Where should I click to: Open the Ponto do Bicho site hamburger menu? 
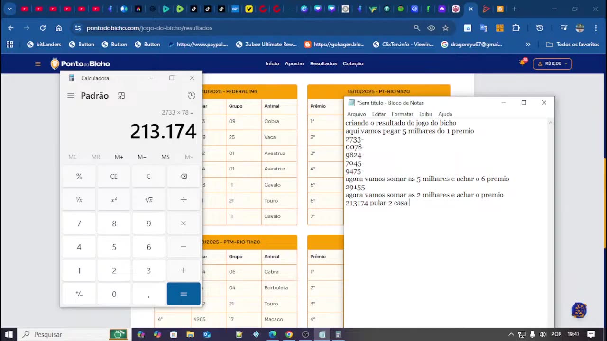[38, 64]
